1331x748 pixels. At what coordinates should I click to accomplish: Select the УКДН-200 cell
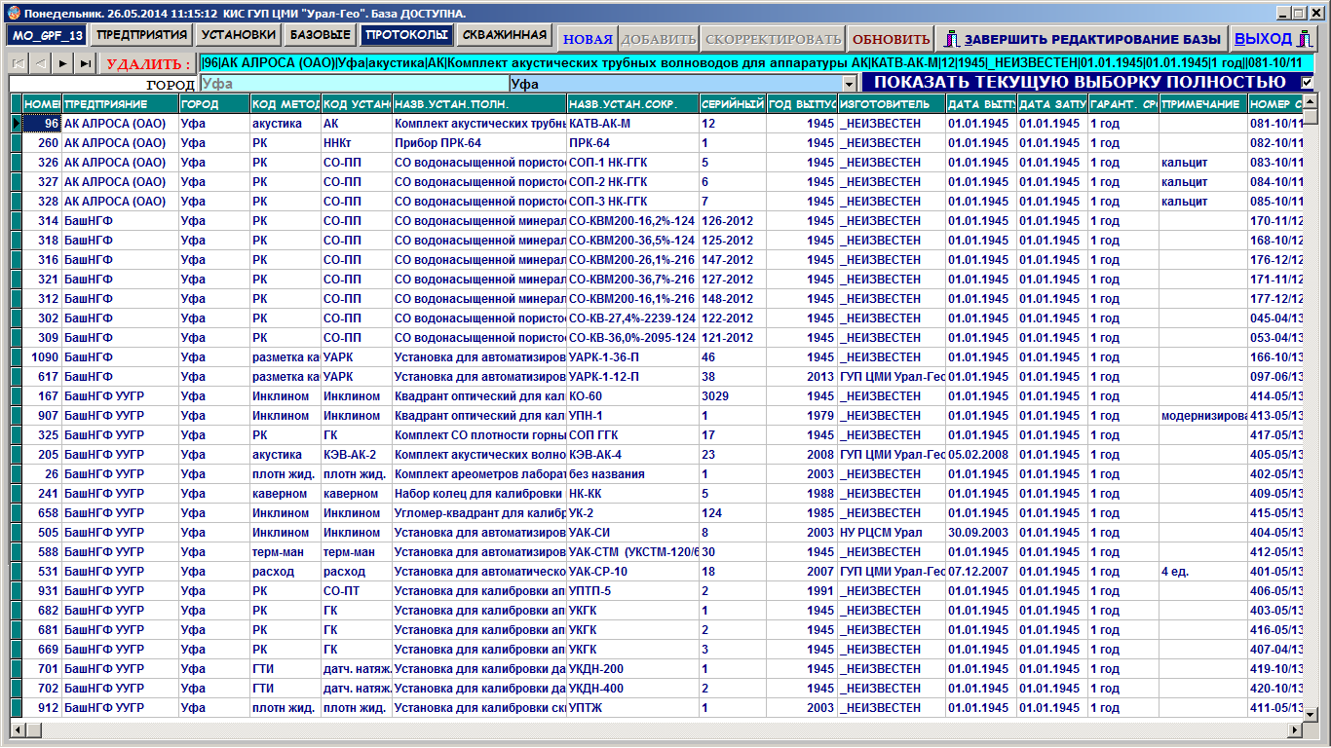coord(632,669)
